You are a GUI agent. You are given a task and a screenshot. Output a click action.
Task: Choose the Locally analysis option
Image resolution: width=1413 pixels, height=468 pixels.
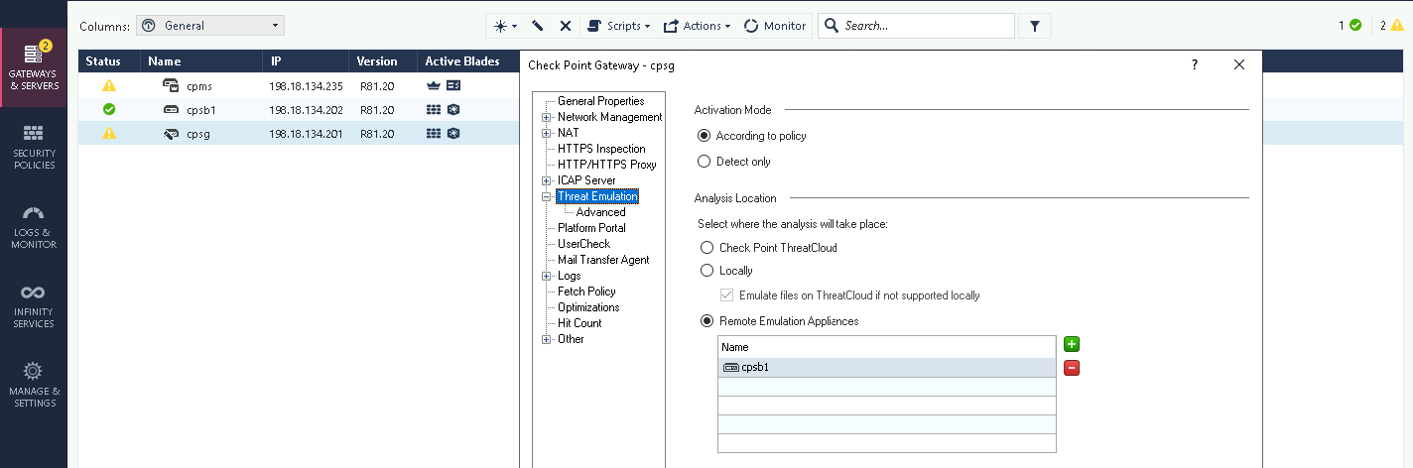(706, 271)
